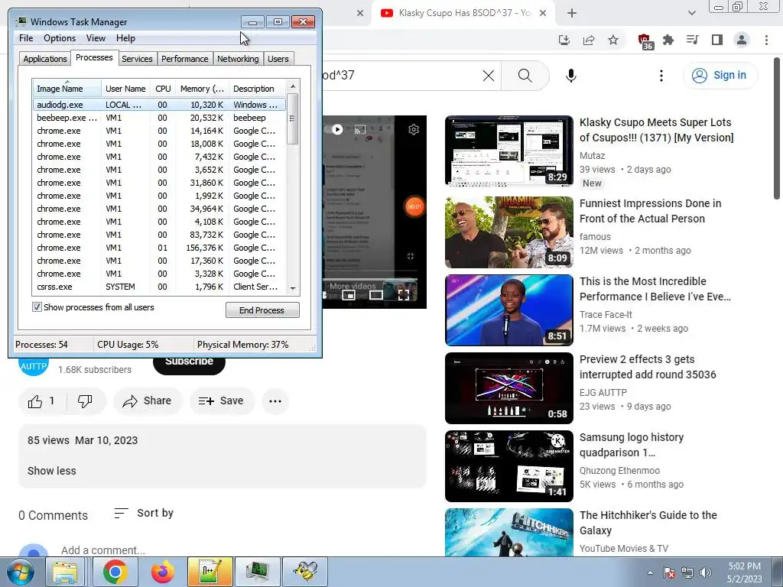Viewport: 783px width, 587px height.
Task: Show hidden system tray icons arrow
Action: pos(650,572)
